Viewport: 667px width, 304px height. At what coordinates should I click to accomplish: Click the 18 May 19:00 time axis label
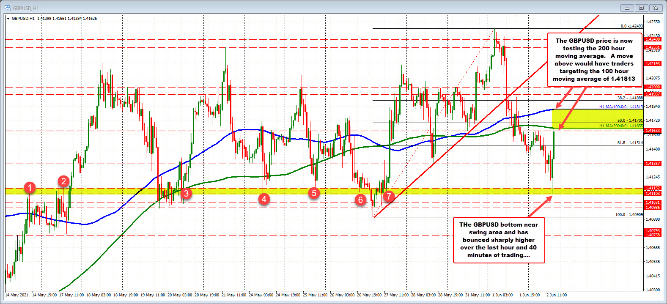[x=126, y=295]
